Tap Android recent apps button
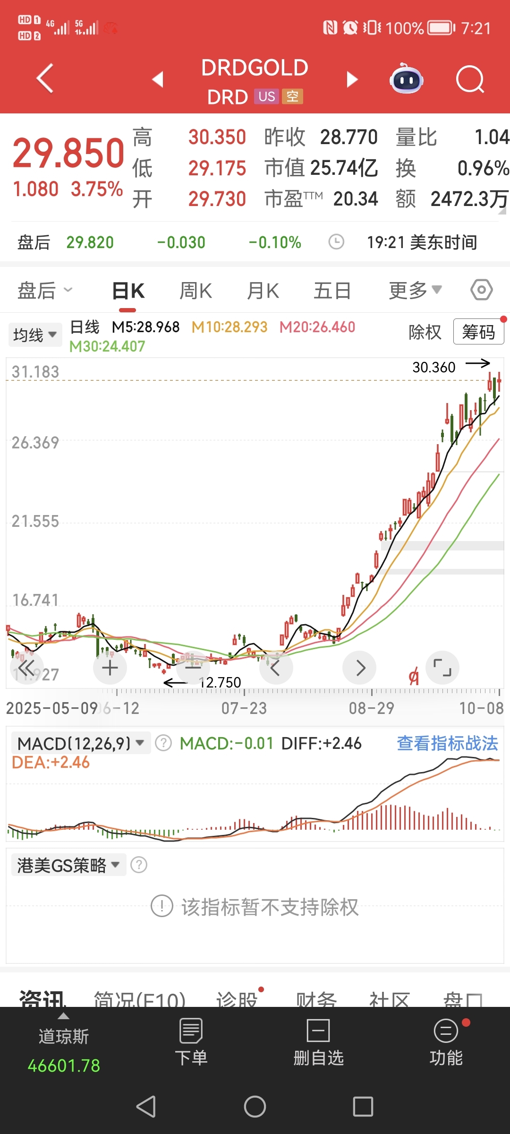510x1134 pixels. (363, 1106)
